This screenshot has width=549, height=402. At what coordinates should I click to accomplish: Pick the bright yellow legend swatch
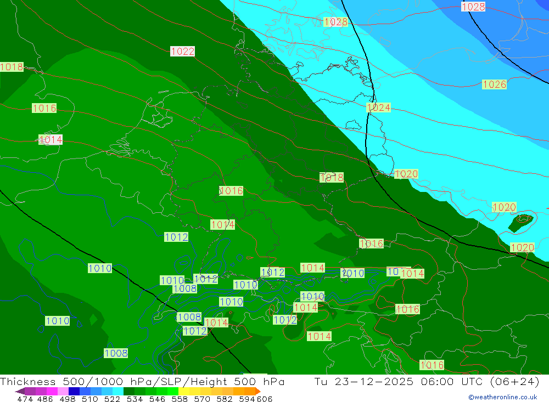184,391
